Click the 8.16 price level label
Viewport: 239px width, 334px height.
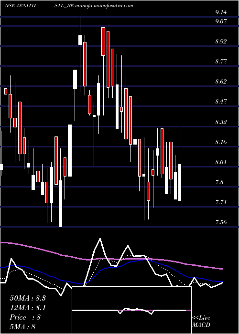(x=221, y=142)
